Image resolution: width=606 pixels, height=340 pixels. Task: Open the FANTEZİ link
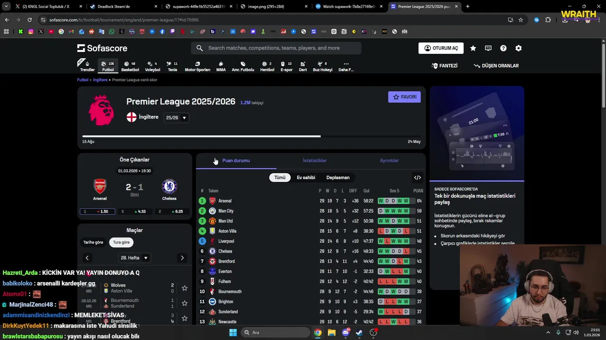(x=445, y=66)
